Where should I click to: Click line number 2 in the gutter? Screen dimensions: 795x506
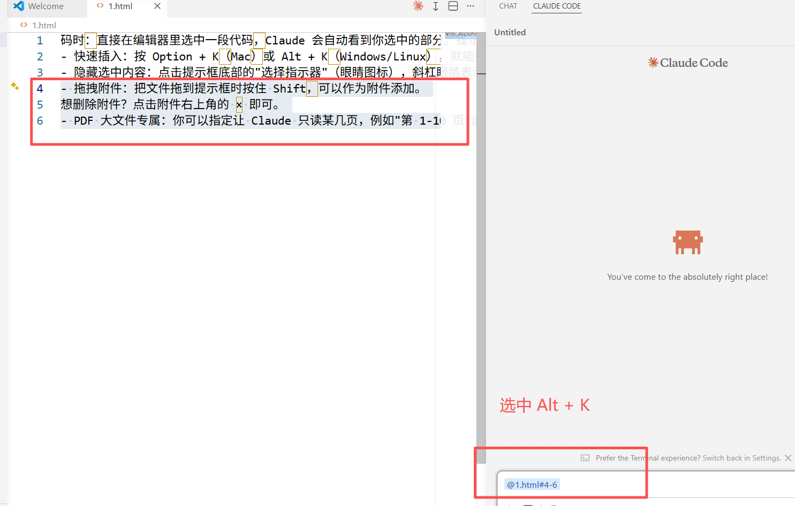(x=40, y=57)
